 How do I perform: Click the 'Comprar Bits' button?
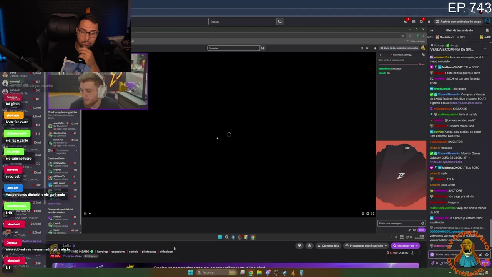coord(328,245)
